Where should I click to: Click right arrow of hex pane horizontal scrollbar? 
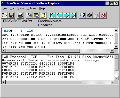[x=112, y=82]
